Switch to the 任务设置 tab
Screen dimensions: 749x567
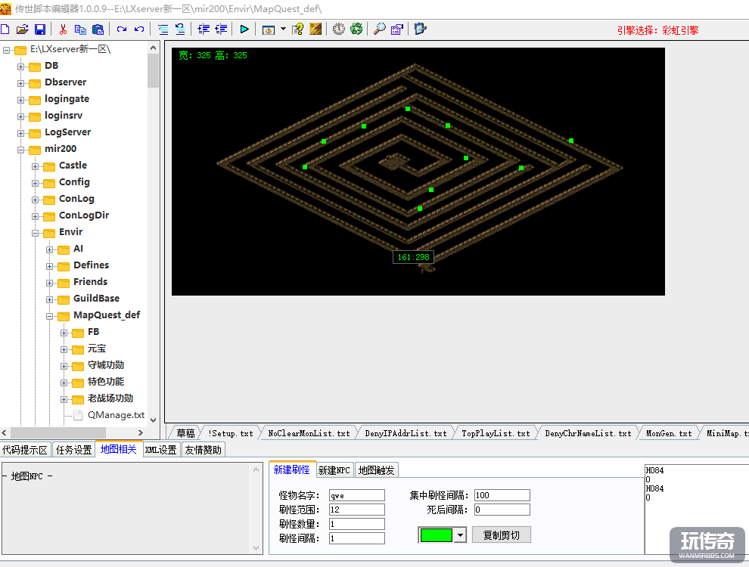[73, 450]
